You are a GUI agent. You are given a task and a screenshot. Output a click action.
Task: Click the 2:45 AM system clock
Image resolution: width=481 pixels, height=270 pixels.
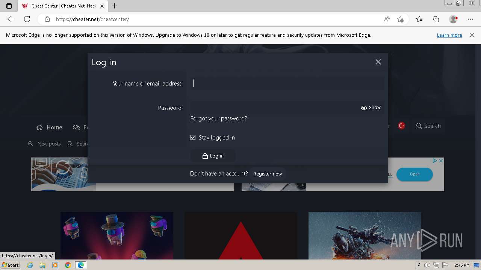click(462, 265)
